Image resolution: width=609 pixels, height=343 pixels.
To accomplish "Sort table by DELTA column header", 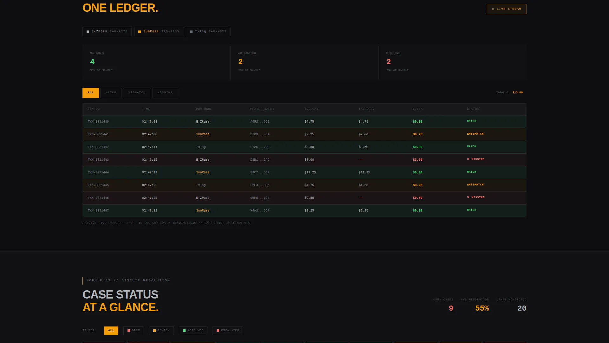I will [x=418, y=109].
